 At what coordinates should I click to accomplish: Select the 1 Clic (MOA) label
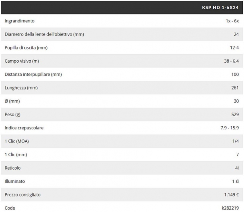(17, 141)
